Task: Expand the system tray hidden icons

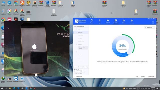Action: coord(137,88)
